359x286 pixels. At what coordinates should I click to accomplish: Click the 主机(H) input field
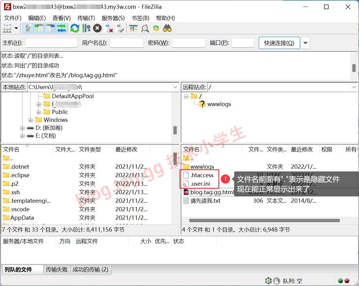click(x=51, y=43)
